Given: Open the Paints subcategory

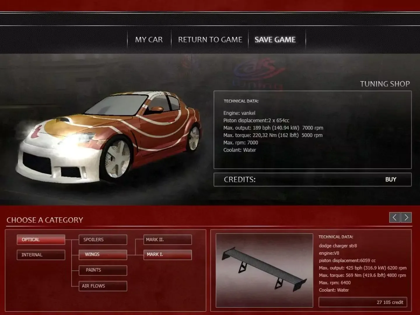Looking at the screenshot, I should [x=103, y=270].
